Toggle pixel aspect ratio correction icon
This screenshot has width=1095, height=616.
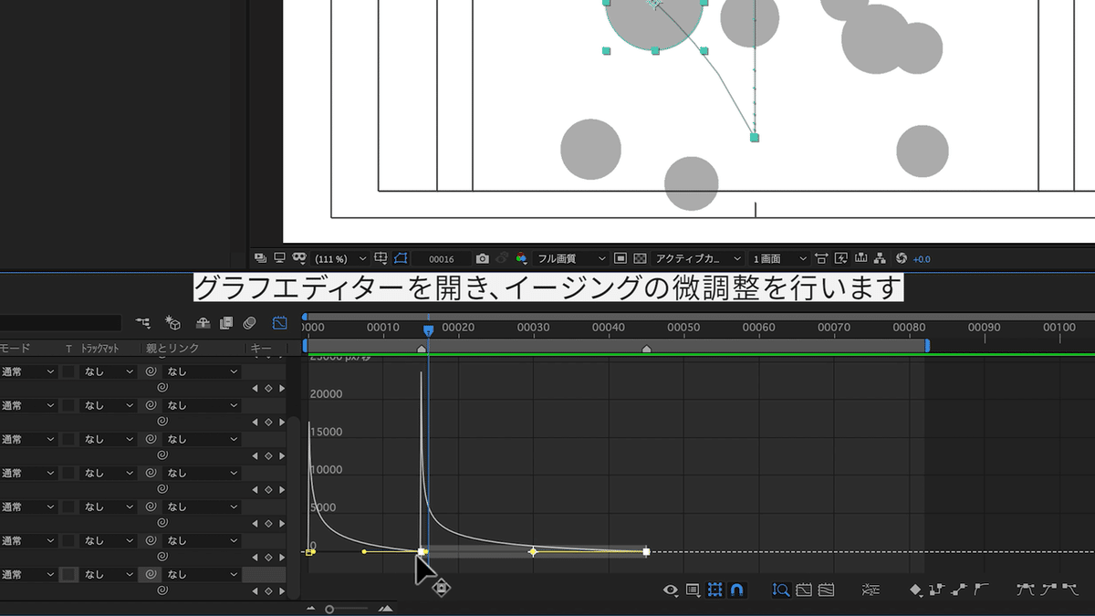pos(822,259)
